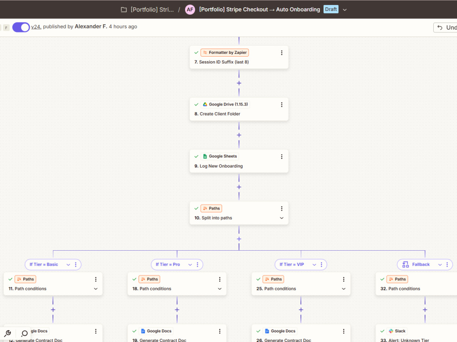Open the three-dot menu on step 8 Google Drive
457x342 pixels.
coord(282,105)
